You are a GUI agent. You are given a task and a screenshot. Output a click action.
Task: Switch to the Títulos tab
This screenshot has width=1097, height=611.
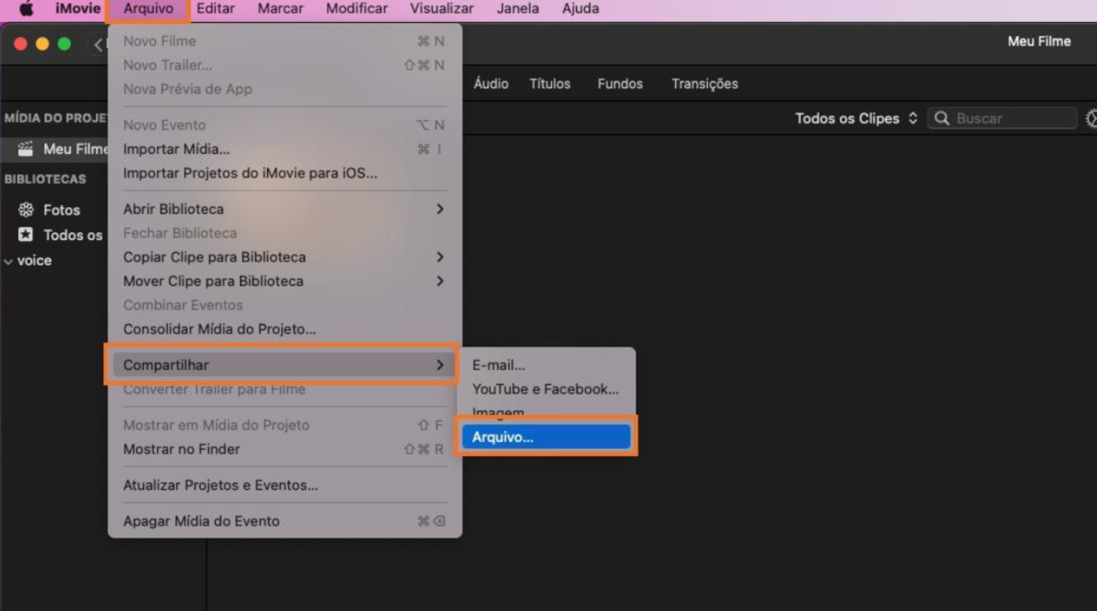pos(550,84)
